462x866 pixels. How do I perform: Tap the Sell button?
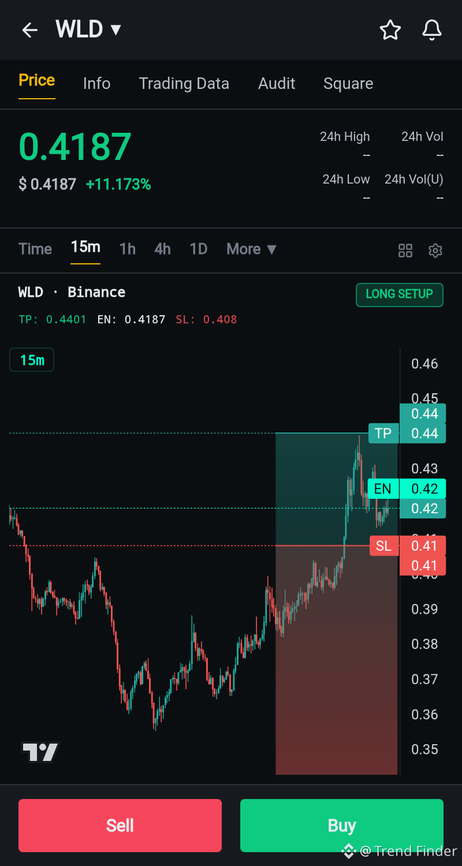(120, 826)
